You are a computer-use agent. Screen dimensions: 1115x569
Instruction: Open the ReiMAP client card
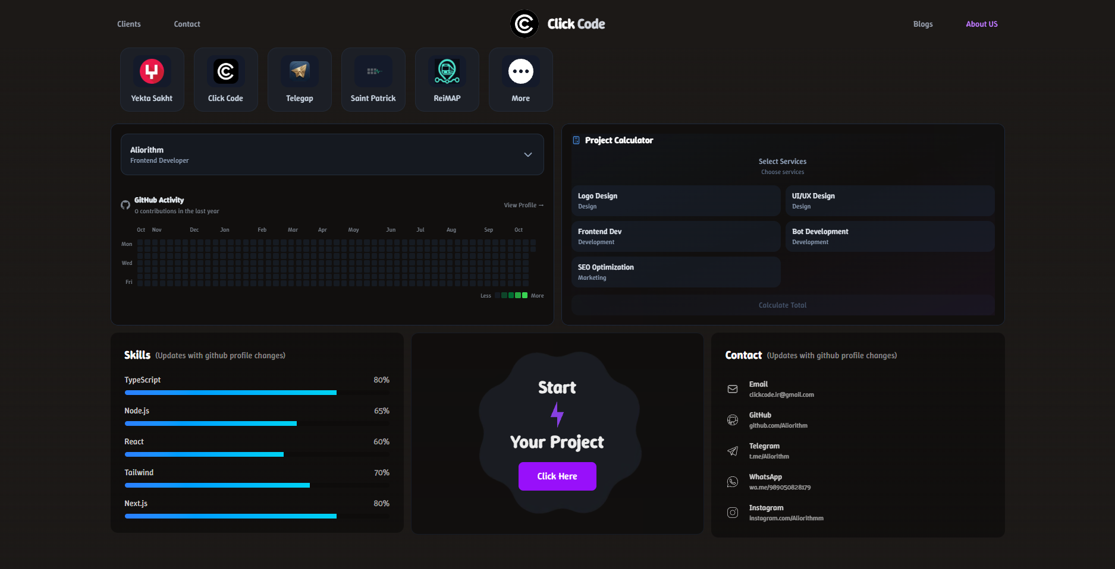(447, 80)
